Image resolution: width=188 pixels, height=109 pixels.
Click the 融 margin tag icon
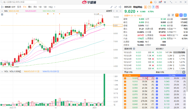click(145, 7)
